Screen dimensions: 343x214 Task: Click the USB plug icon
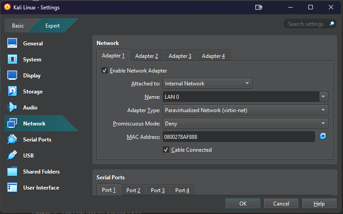pyautogui.click(x=12, y=155)
